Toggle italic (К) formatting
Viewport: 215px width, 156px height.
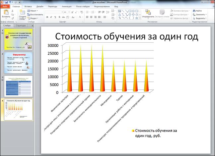point(50,17)
